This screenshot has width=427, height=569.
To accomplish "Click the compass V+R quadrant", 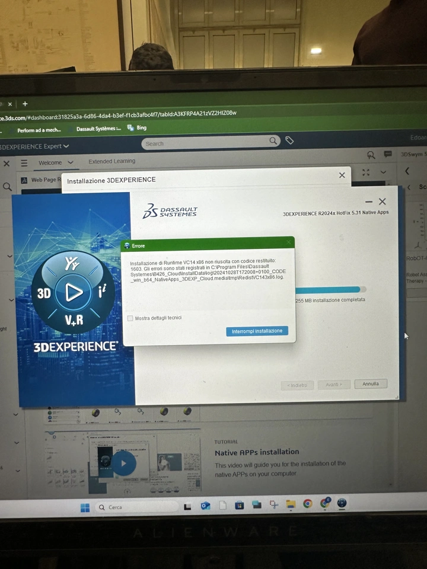I will 74,320.
